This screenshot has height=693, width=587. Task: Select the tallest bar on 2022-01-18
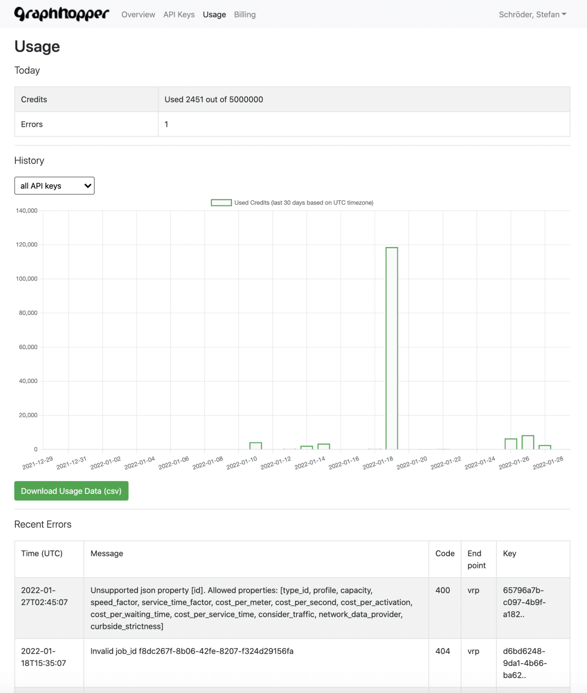pyautogui.click(x=392, y=347)
